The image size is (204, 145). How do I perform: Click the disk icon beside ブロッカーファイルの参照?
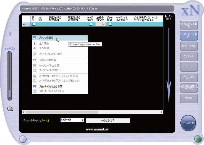[34, 86]
